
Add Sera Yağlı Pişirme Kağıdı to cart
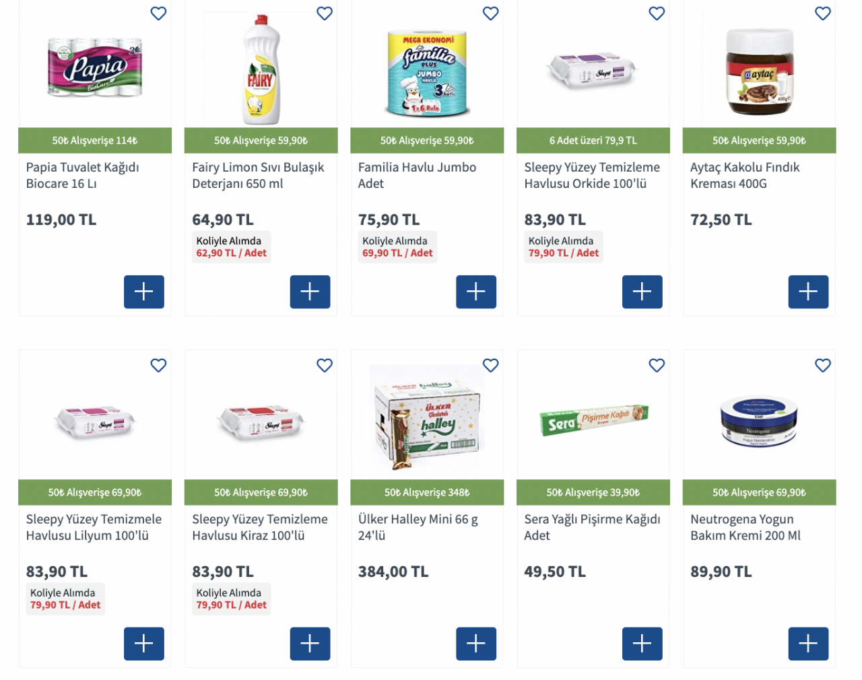(x=642, y=644)
